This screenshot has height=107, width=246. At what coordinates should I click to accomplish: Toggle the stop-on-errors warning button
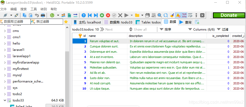click(178, 15)
